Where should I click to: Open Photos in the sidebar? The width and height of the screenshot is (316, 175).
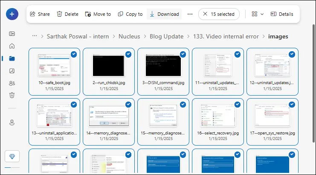coord(12,71)
